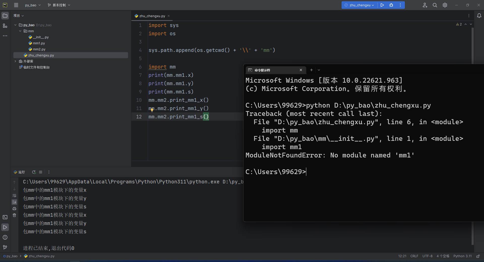Click py_bao breadcrumb in status bar
This screenshot has width=484, height=262.
10,256
